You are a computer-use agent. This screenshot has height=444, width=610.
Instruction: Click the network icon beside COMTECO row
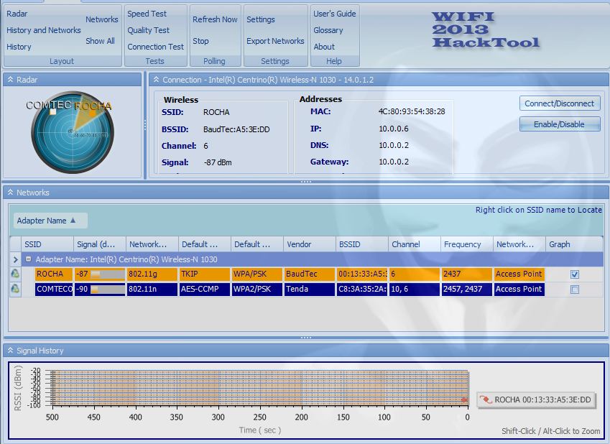pyautogui.click(x=15, y=289)
